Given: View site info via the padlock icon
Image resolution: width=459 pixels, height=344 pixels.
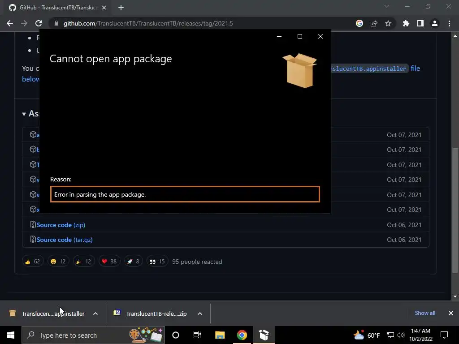Looking at the screenshot, I should [56, 23].
